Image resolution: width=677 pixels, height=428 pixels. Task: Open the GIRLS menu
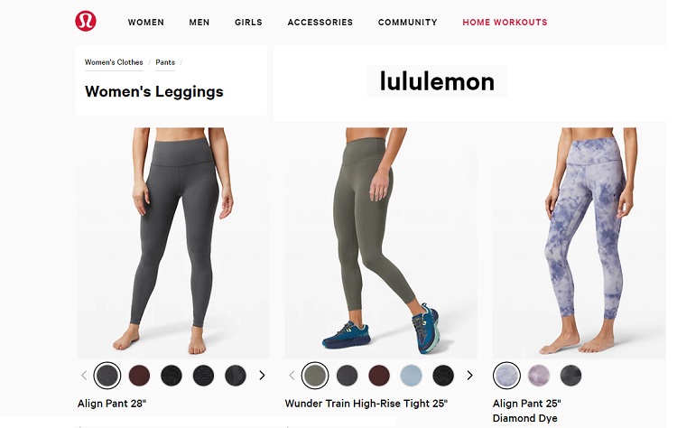(248, 22)
